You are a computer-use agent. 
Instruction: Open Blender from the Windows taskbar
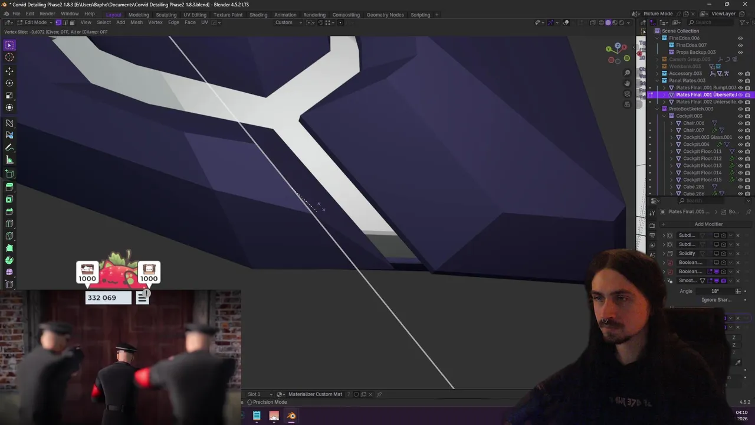[291, 416]
